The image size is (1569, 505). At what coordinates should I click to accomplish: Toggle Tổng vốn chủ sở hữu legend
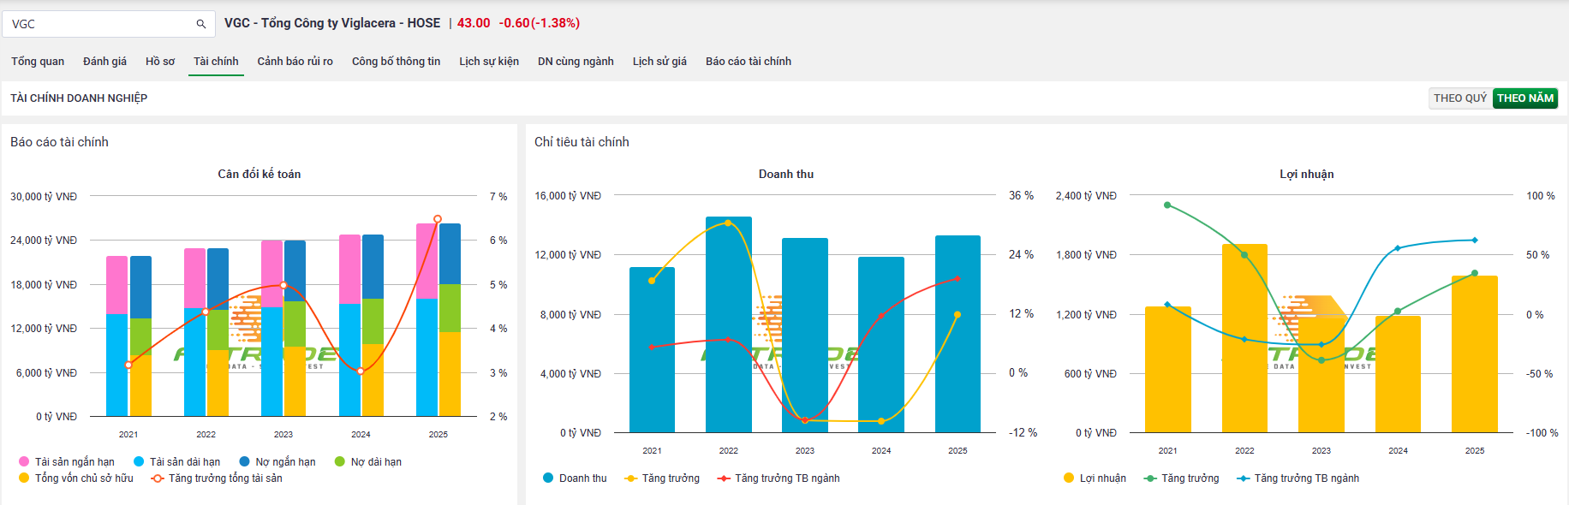(75, 478)
